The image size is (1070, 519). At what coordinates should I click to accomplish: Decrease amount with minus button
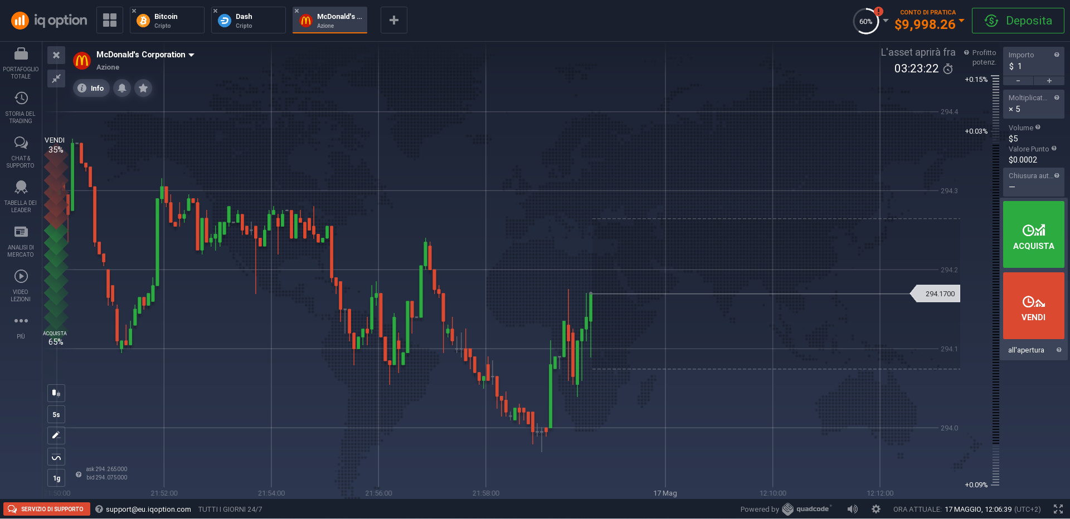pos(1018,81)
